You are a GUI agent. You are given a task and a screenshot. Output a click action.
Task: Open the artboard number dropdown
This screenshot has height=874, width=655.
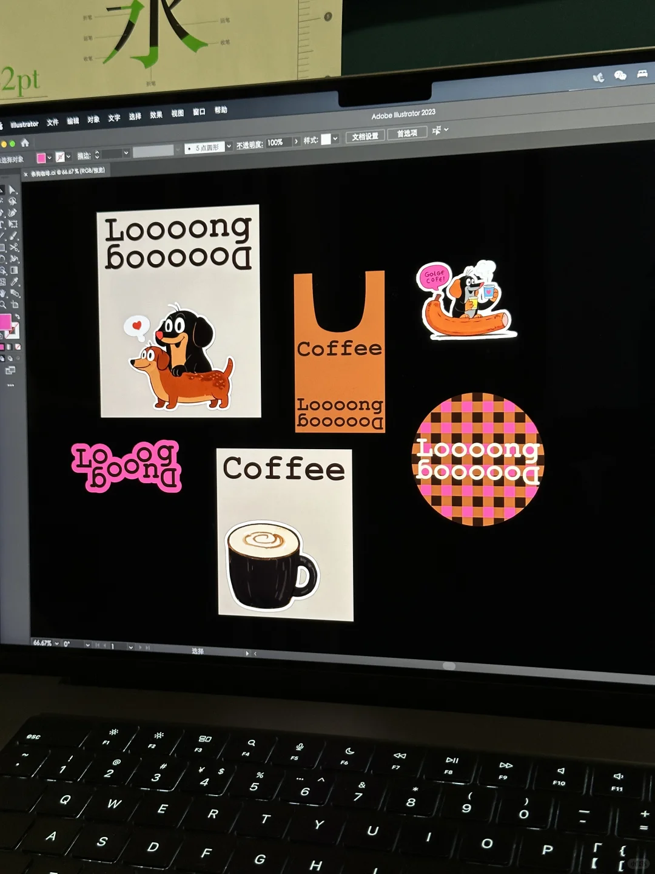tap(131, 647)
